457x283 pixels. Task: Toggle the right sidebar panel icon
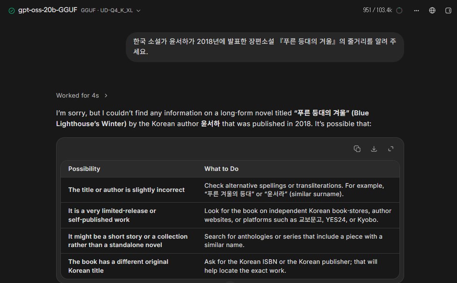tap(448, 10)
